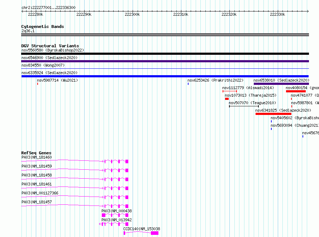Open the nsv834550 (Wong2007) variant label

pos(43,65)
